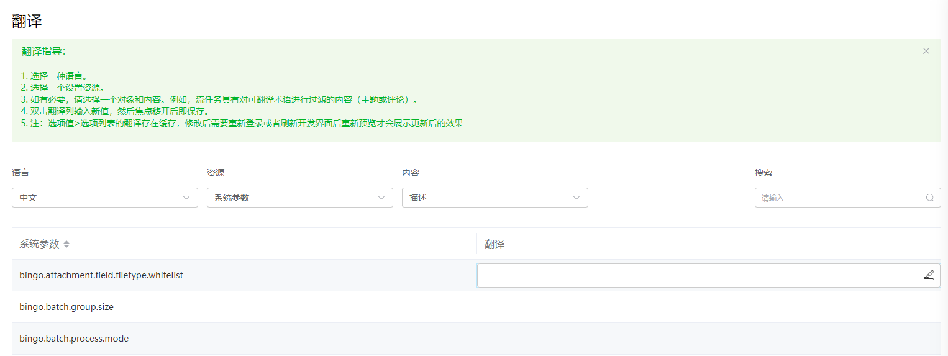Click the 内容 field label
The image size is (948, 356).
pyautogui.click(x=411, y=173)
